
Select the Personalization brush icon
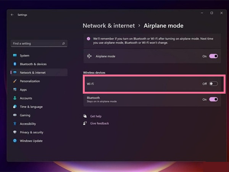[15, 81]
